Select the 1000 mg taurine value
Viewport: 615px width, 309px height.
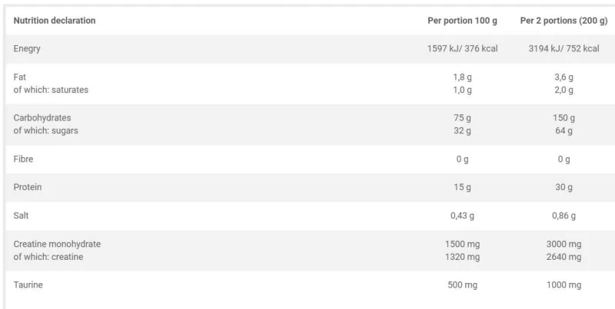pos(563,285)
